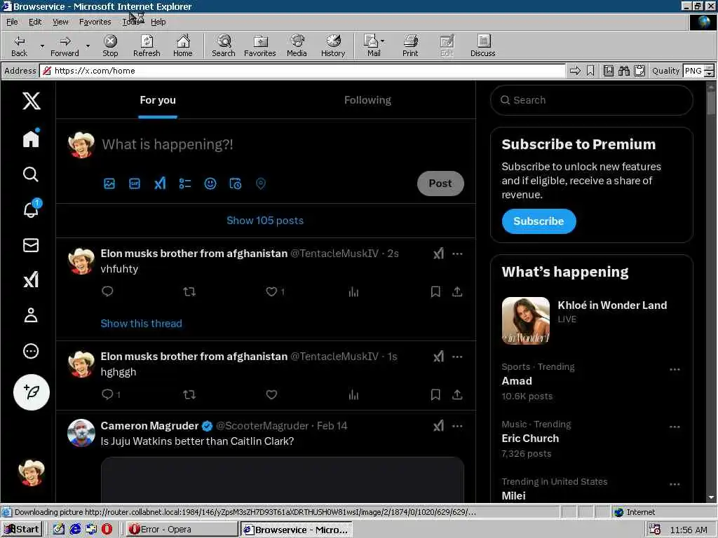718x538 pixels.
Task: Open the Forward button history dropdown arrow
Action: tap(88, 46)
